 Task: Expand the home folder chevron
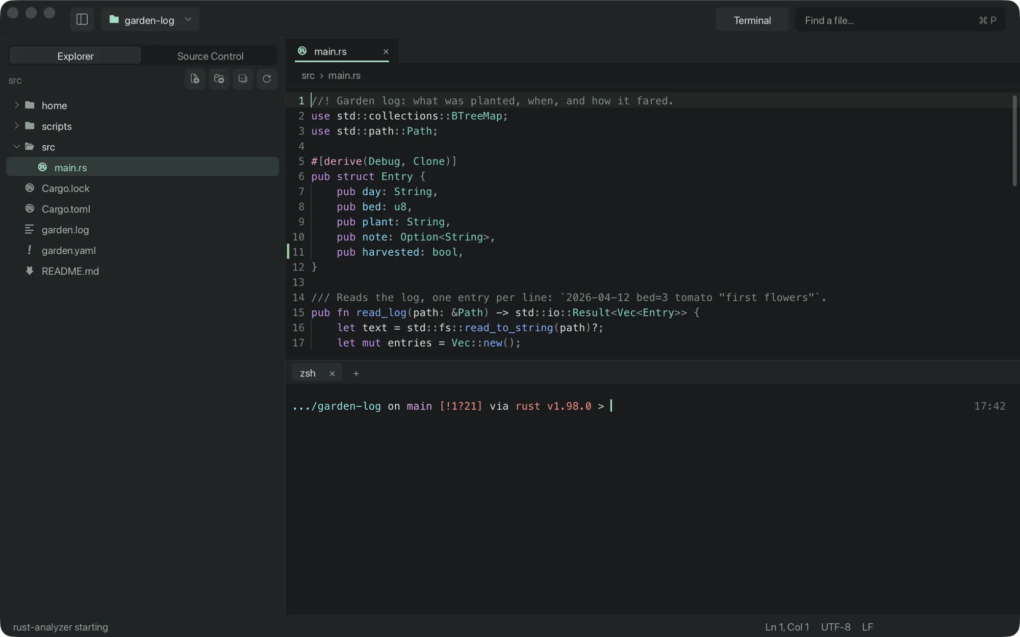click(x=16, y=105)
